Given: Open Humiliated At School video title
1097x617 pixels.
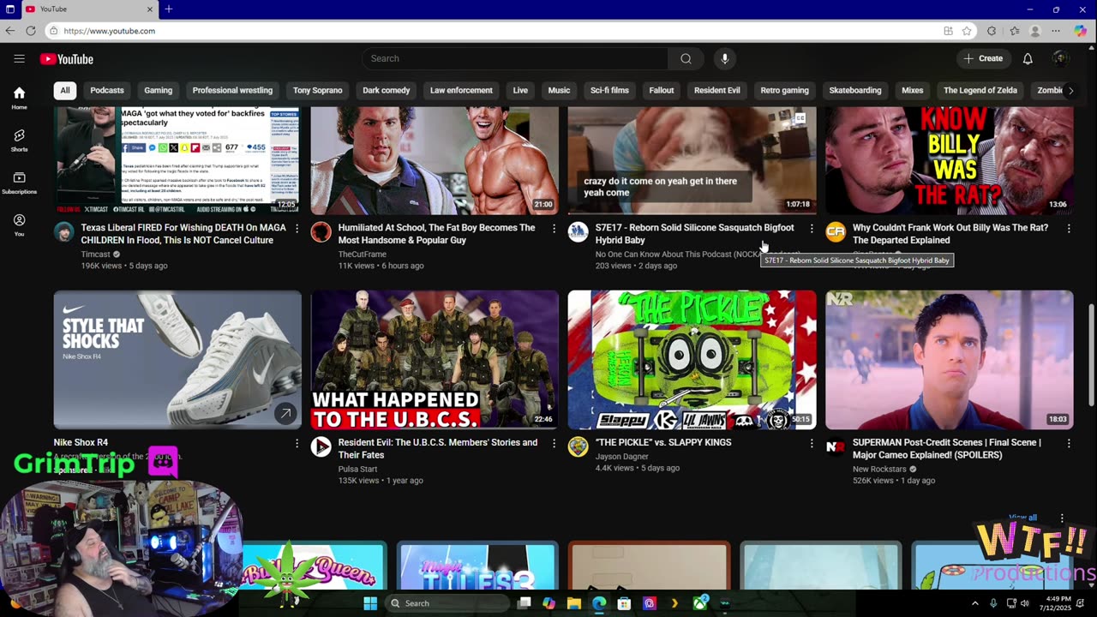Looking at the screenshot, I should coord(436,234).
